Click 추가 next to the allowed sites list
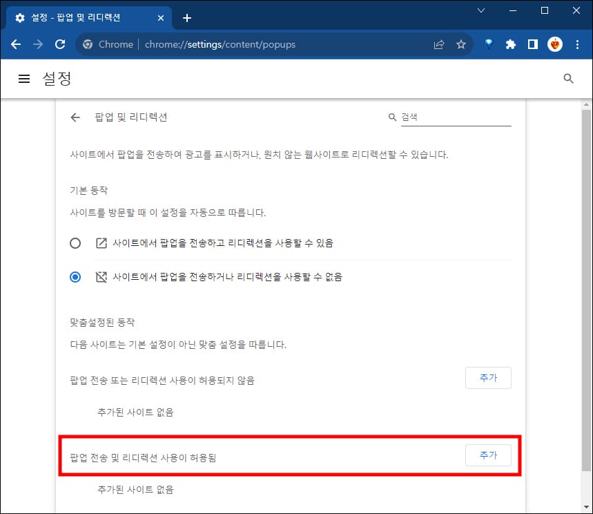 coord(488,455)
